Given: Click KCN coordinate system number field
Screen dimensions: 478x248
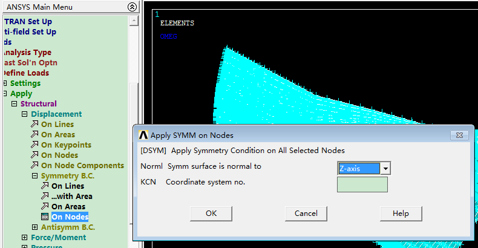Looking at the screenshot, I should (x=362, y=184).
